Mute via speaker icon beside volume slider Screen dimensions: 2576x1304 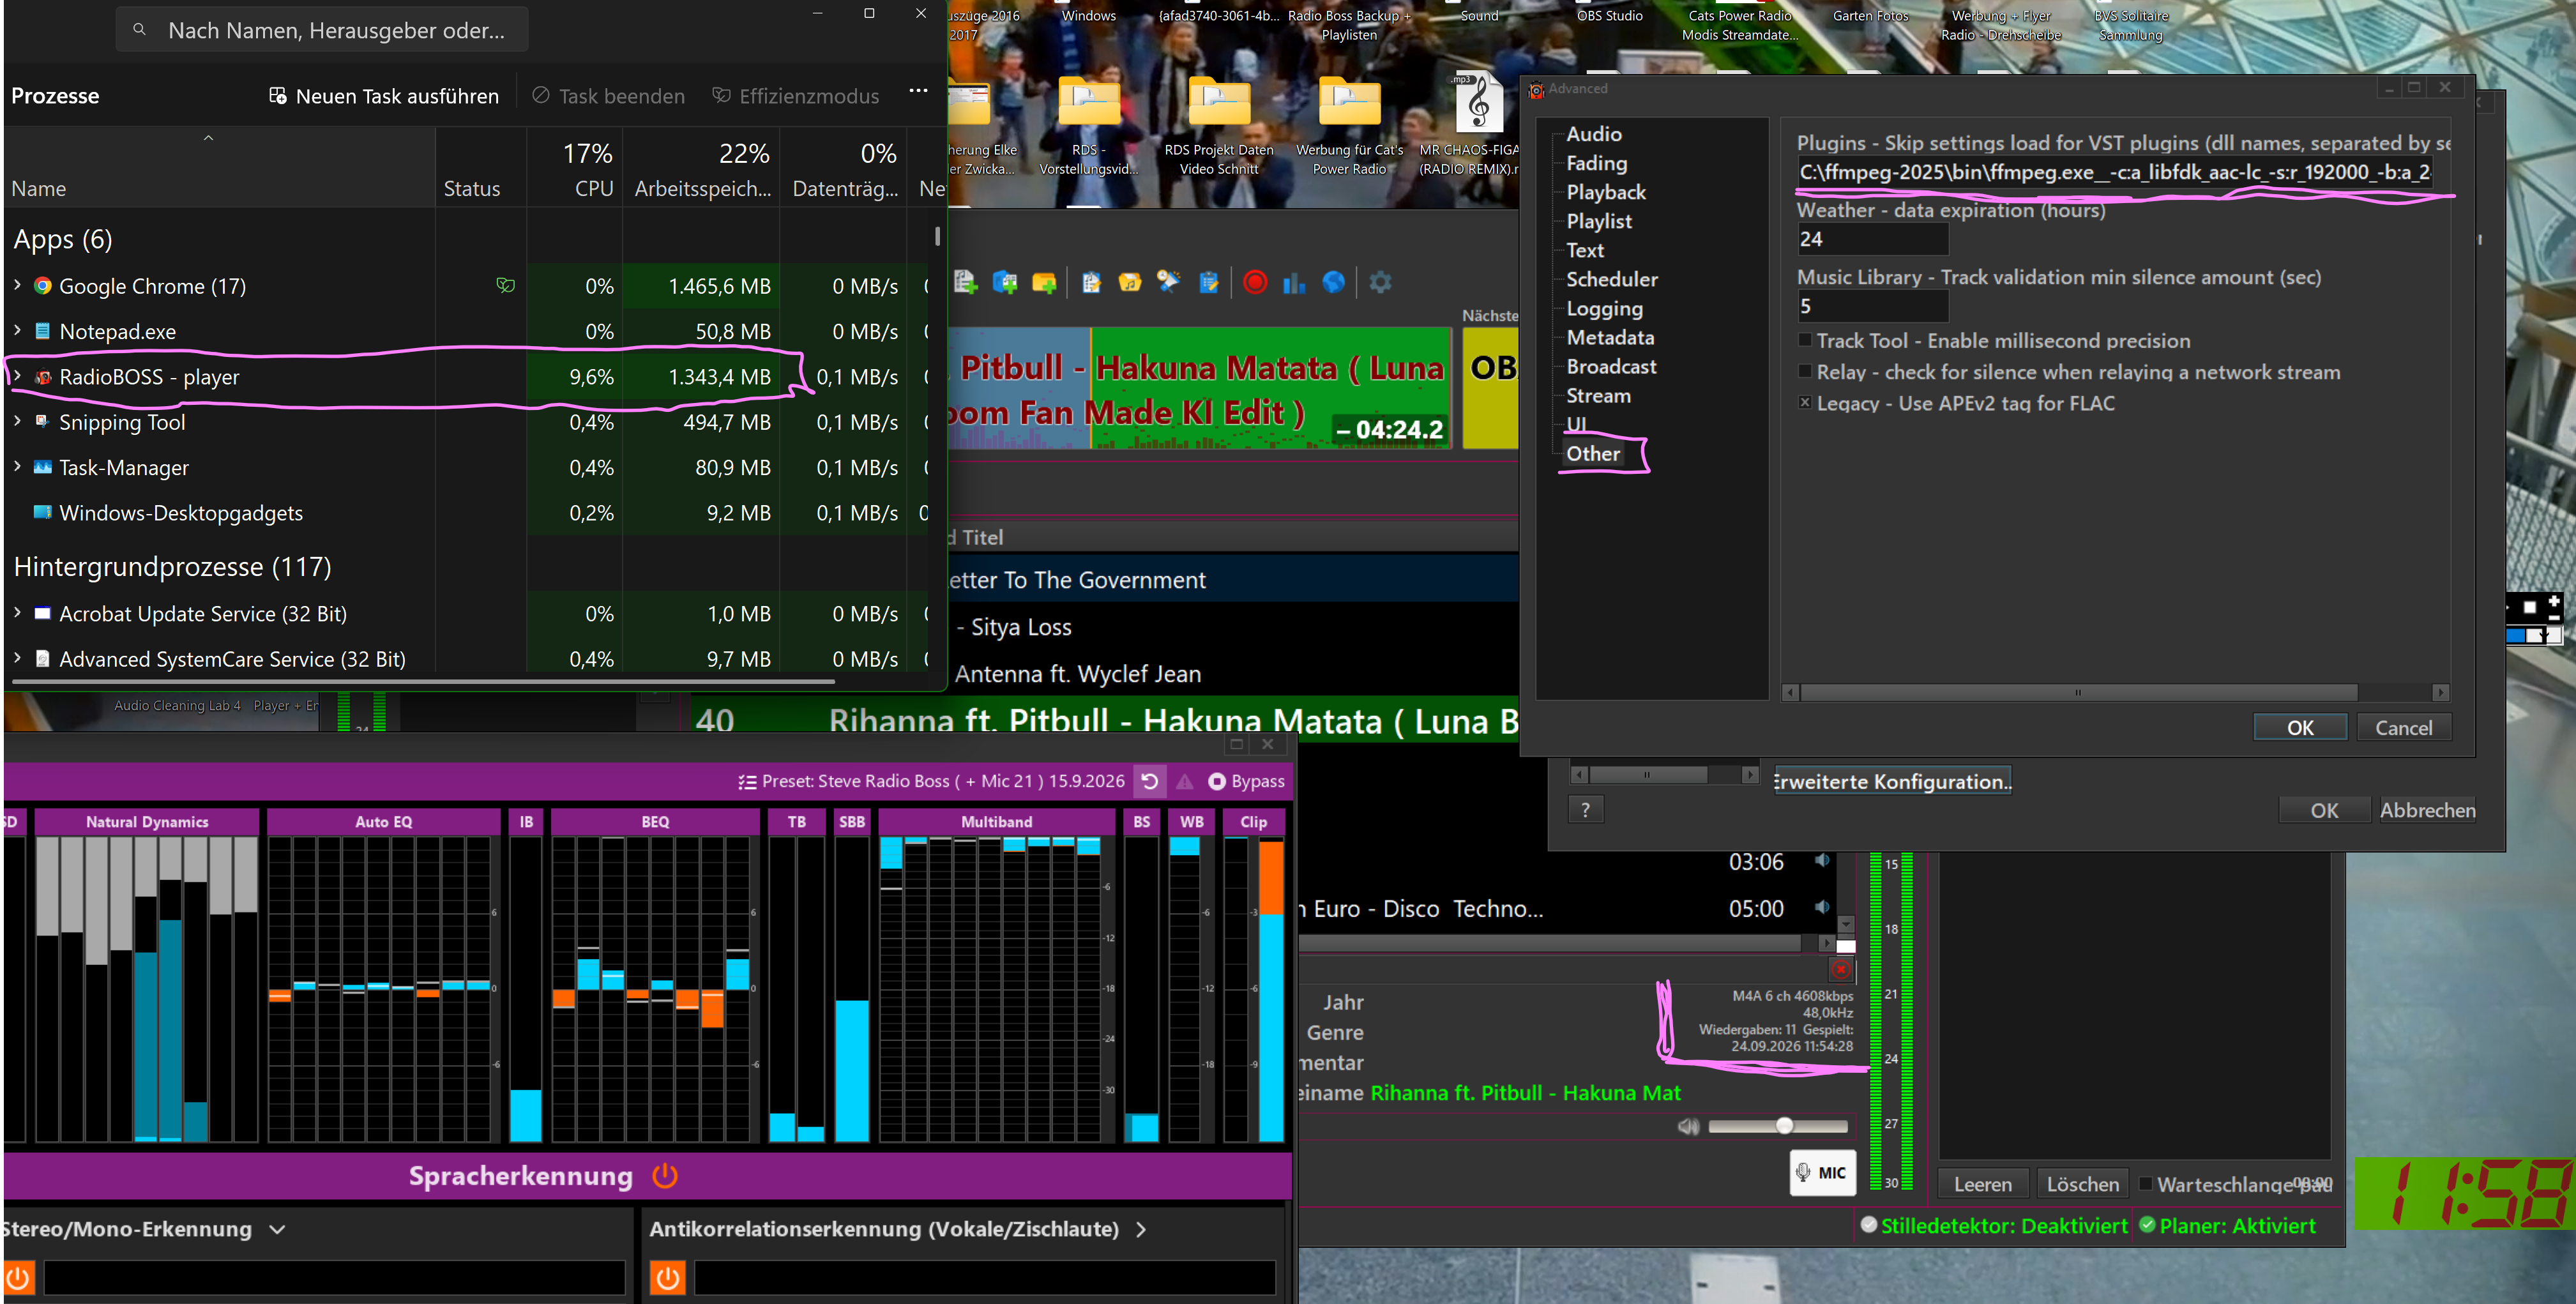coord(1688,1127)
